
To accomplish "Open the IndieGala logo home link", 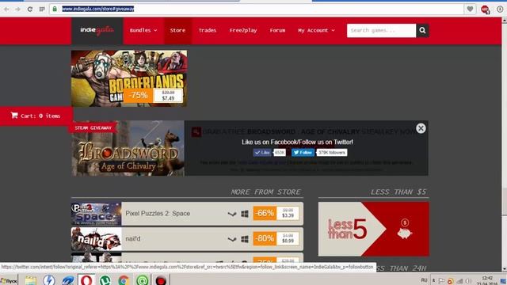I will tap(97, 30).
